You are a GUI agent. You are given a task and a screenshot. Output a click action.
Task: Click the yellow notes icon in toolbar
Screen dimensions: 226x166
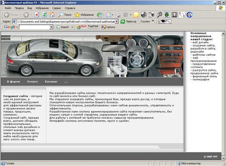[136, 15]
